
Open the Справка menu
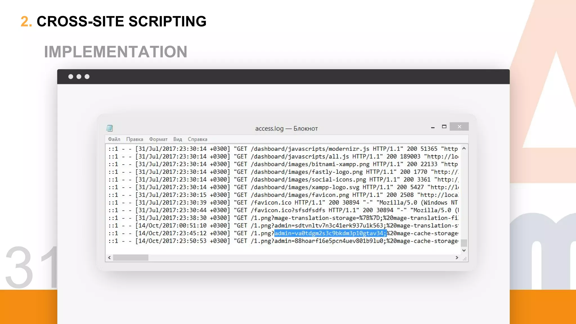(197, 139)
